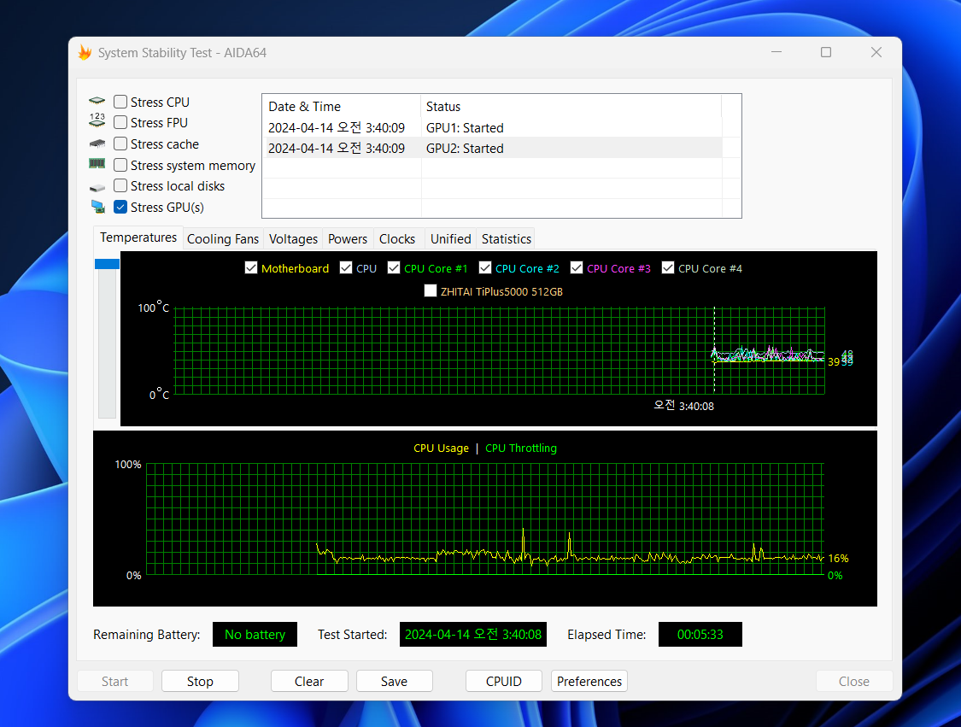Hide Motherboard temperature from the graph
Screen dimensions: 961x727
tap(251, 268)
